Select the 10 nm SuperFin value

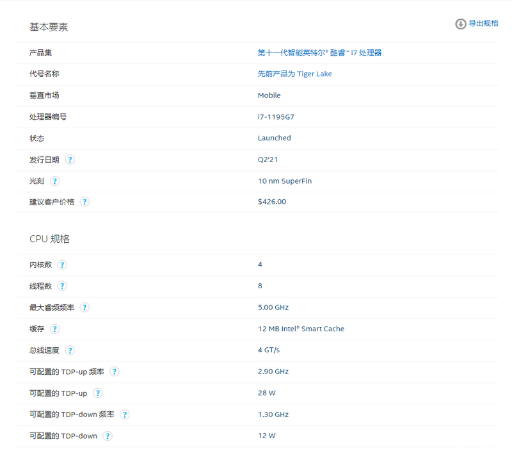coord(285,181)
